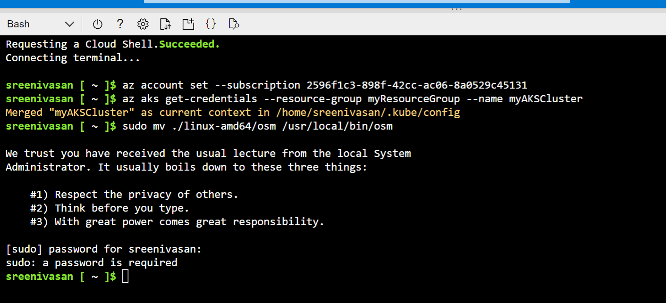666x303 pixels.
Task: Open the Cloud Shell settings gear
Action: [143, 24]
